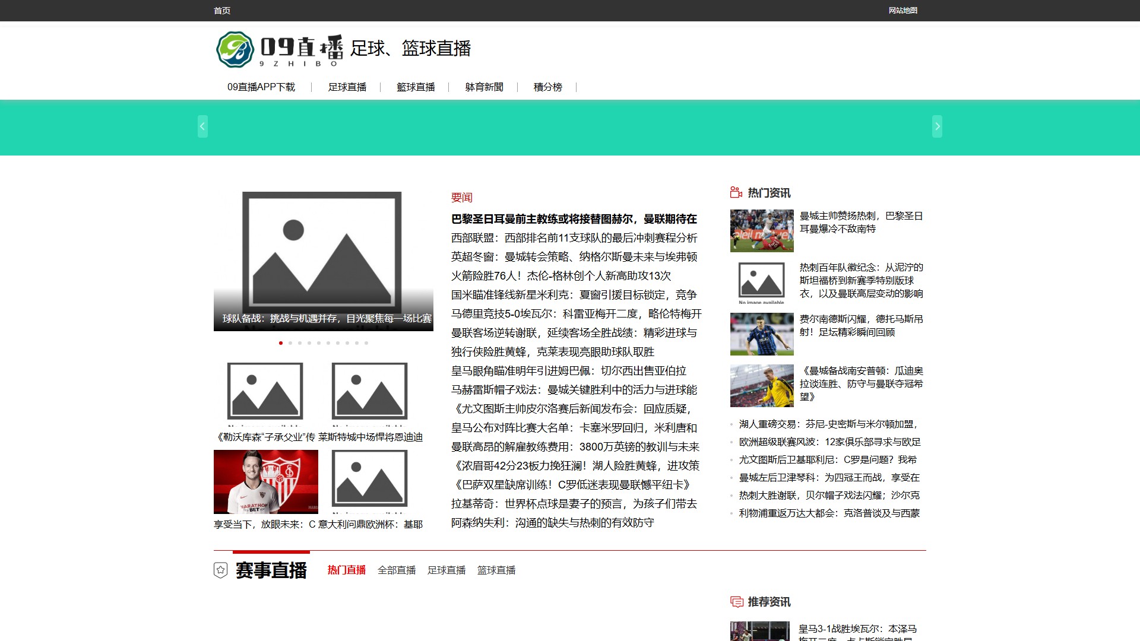This screenshot has width=1140, height=641.
Task: Click the 推荐资讯 chat icon
Action: [x=736, y=602]
